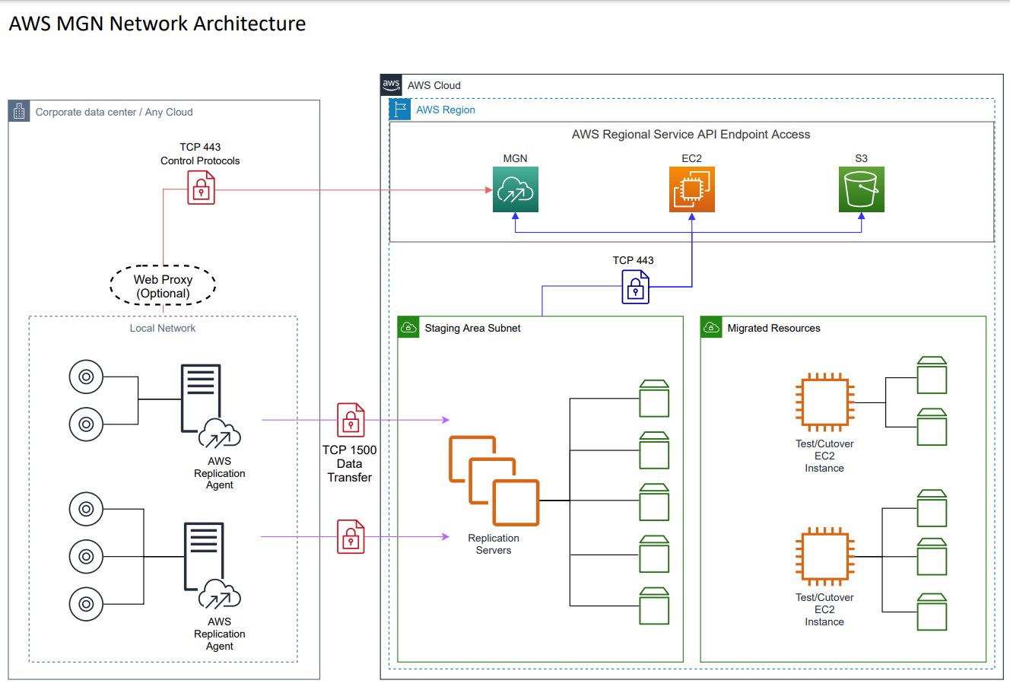Screen dimensions: 1010x693
Task: Click the top volume icon in Migrated Resources
Action: 932,375
